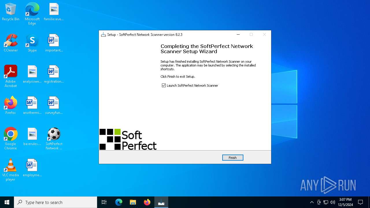Open Task View on the taskbar
The height and width of the screenshot is (208, 370).
point(104,202)
